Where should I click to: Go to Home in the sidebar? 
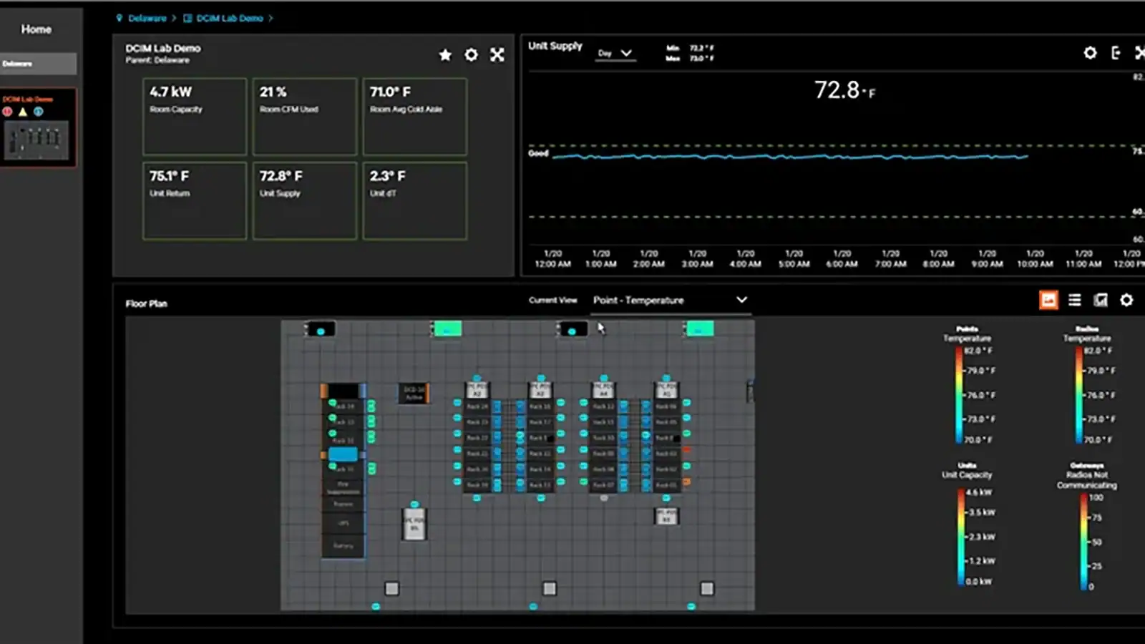tap(36, 29)
